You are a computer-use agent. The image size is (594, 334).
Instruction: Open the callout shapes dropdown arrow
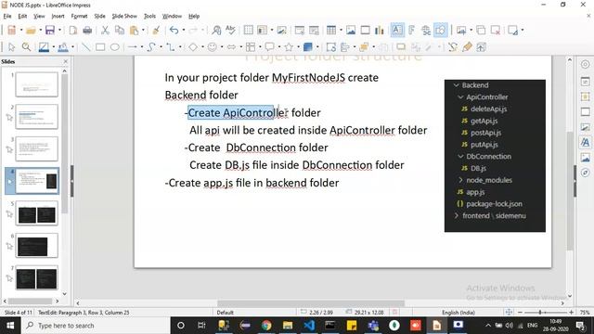[x=278, y=47]
